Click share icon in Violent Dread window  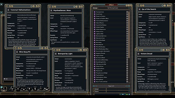click(164, 50)
